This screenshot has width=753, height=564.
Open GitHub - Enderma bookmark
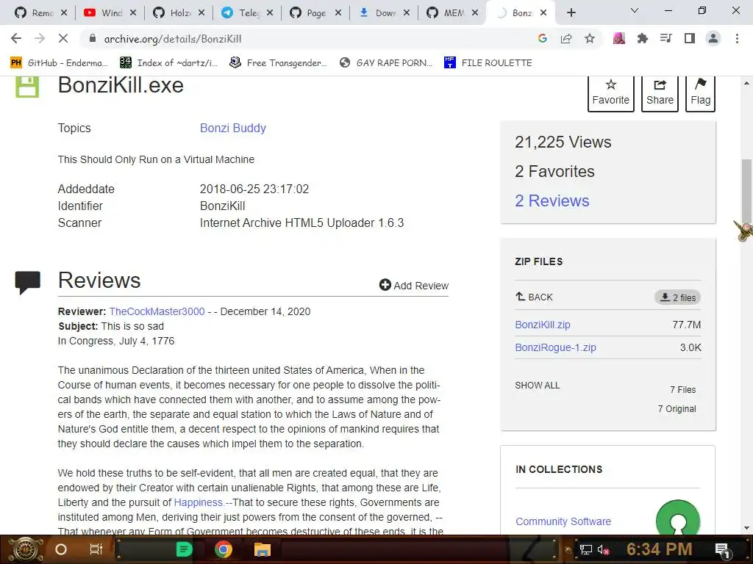pyautogui.click(x=59, y=62)
